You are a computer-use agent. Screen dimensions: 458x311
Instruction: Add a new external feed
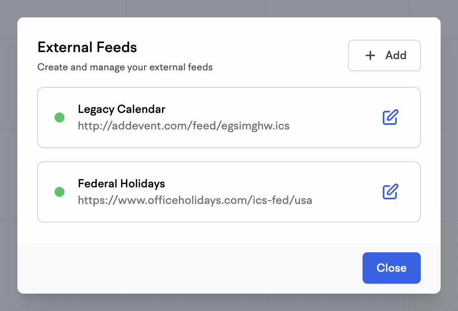[x=384, y=55]
